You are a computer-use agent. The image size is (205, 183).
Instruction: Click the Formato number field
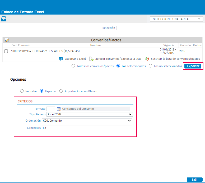(51, 109)
